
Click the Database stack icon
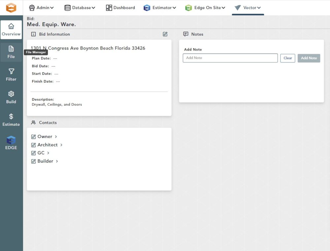(x=67, y=8)
